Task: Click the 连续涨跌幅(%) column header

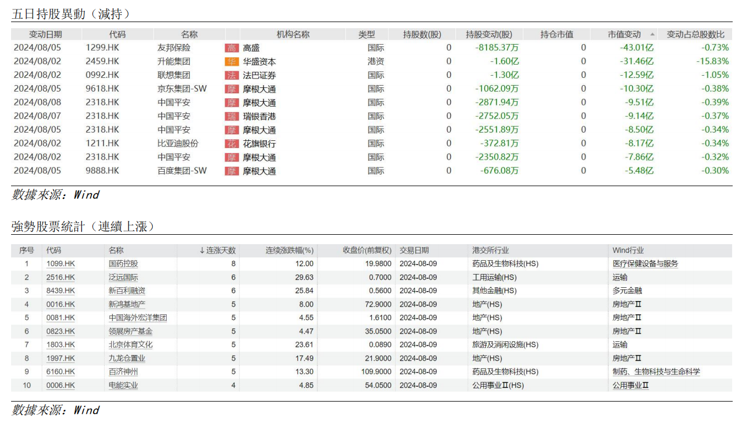Action: pos(289,250)
